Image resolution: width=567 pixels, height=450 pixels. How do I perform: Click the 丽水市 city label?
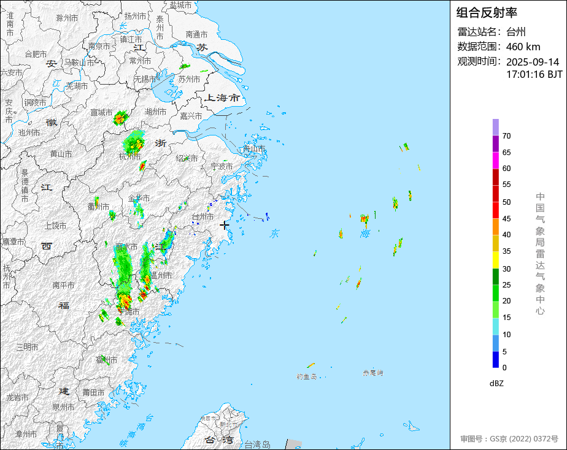(x=126, y=247)
